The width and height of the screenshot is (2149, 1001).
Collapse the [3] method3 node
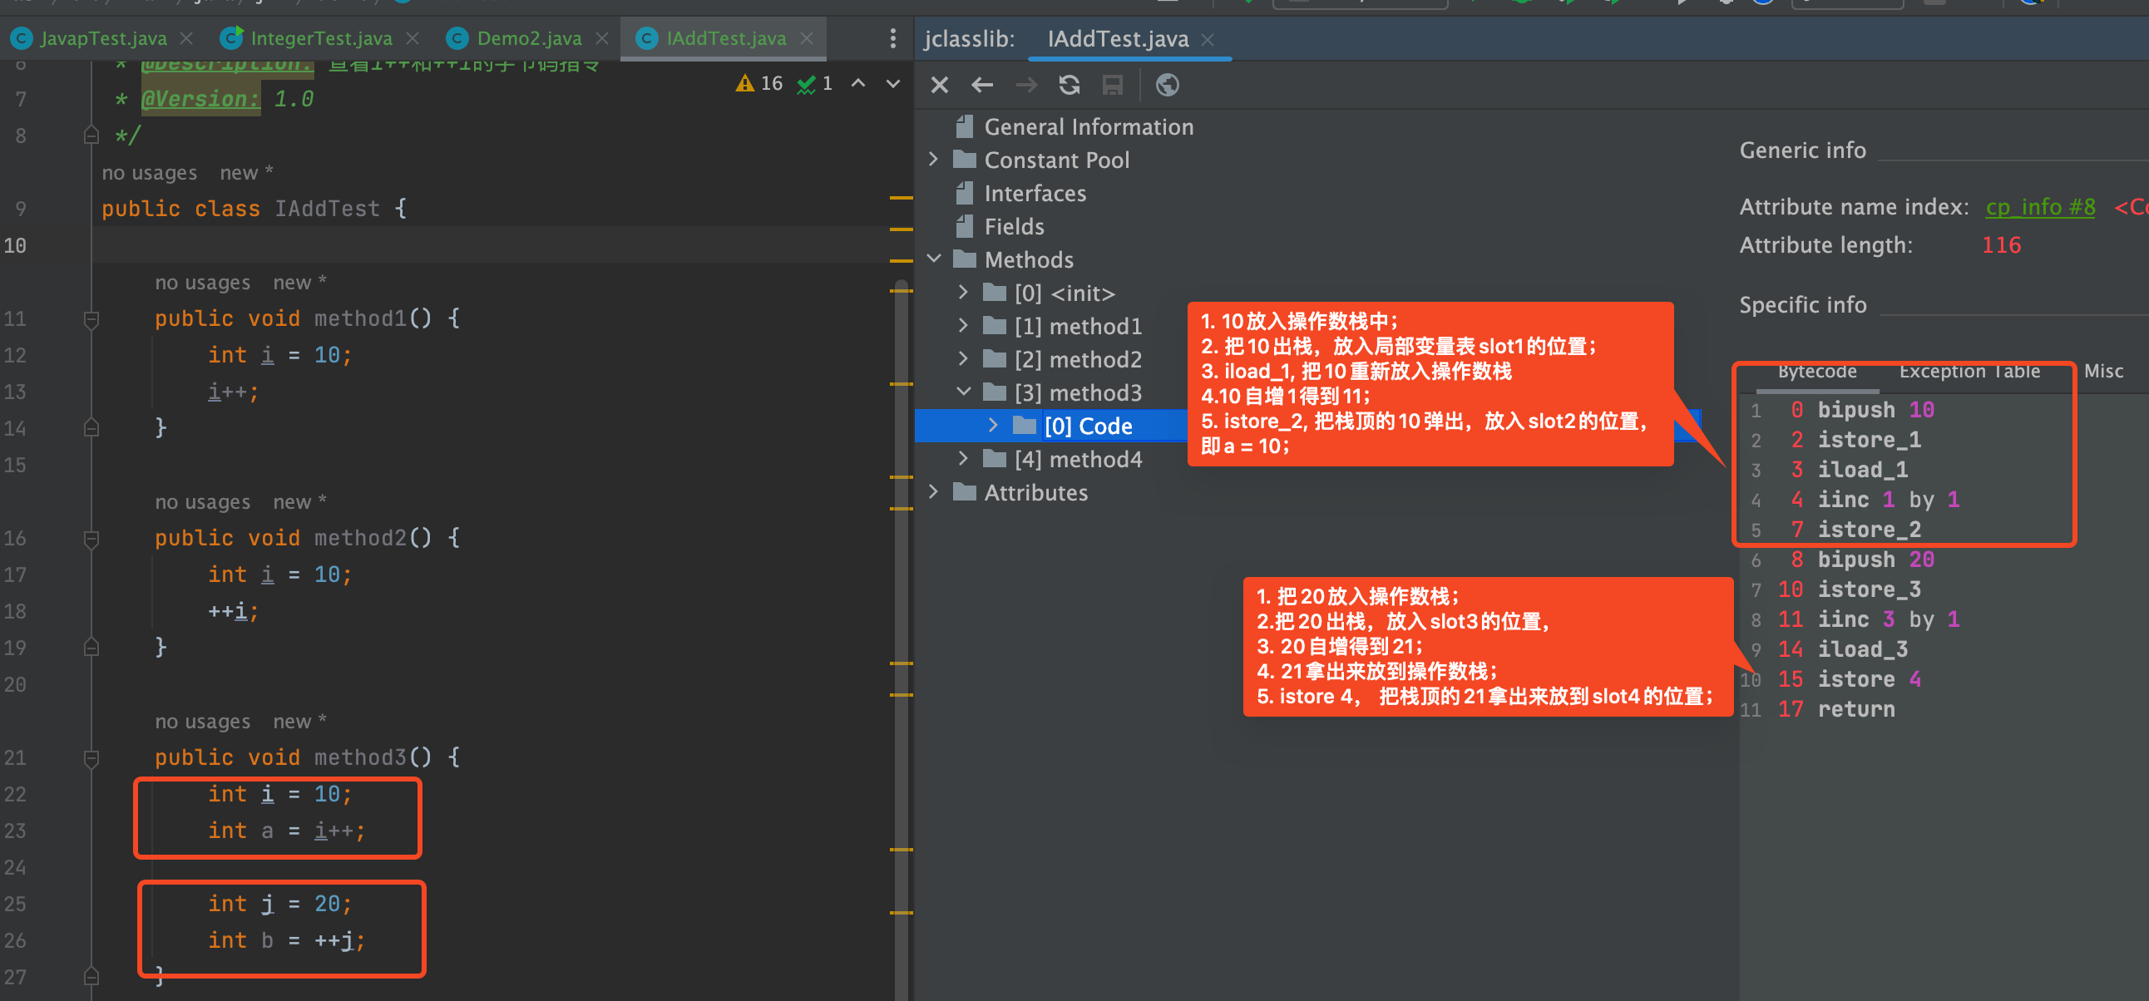964,392
